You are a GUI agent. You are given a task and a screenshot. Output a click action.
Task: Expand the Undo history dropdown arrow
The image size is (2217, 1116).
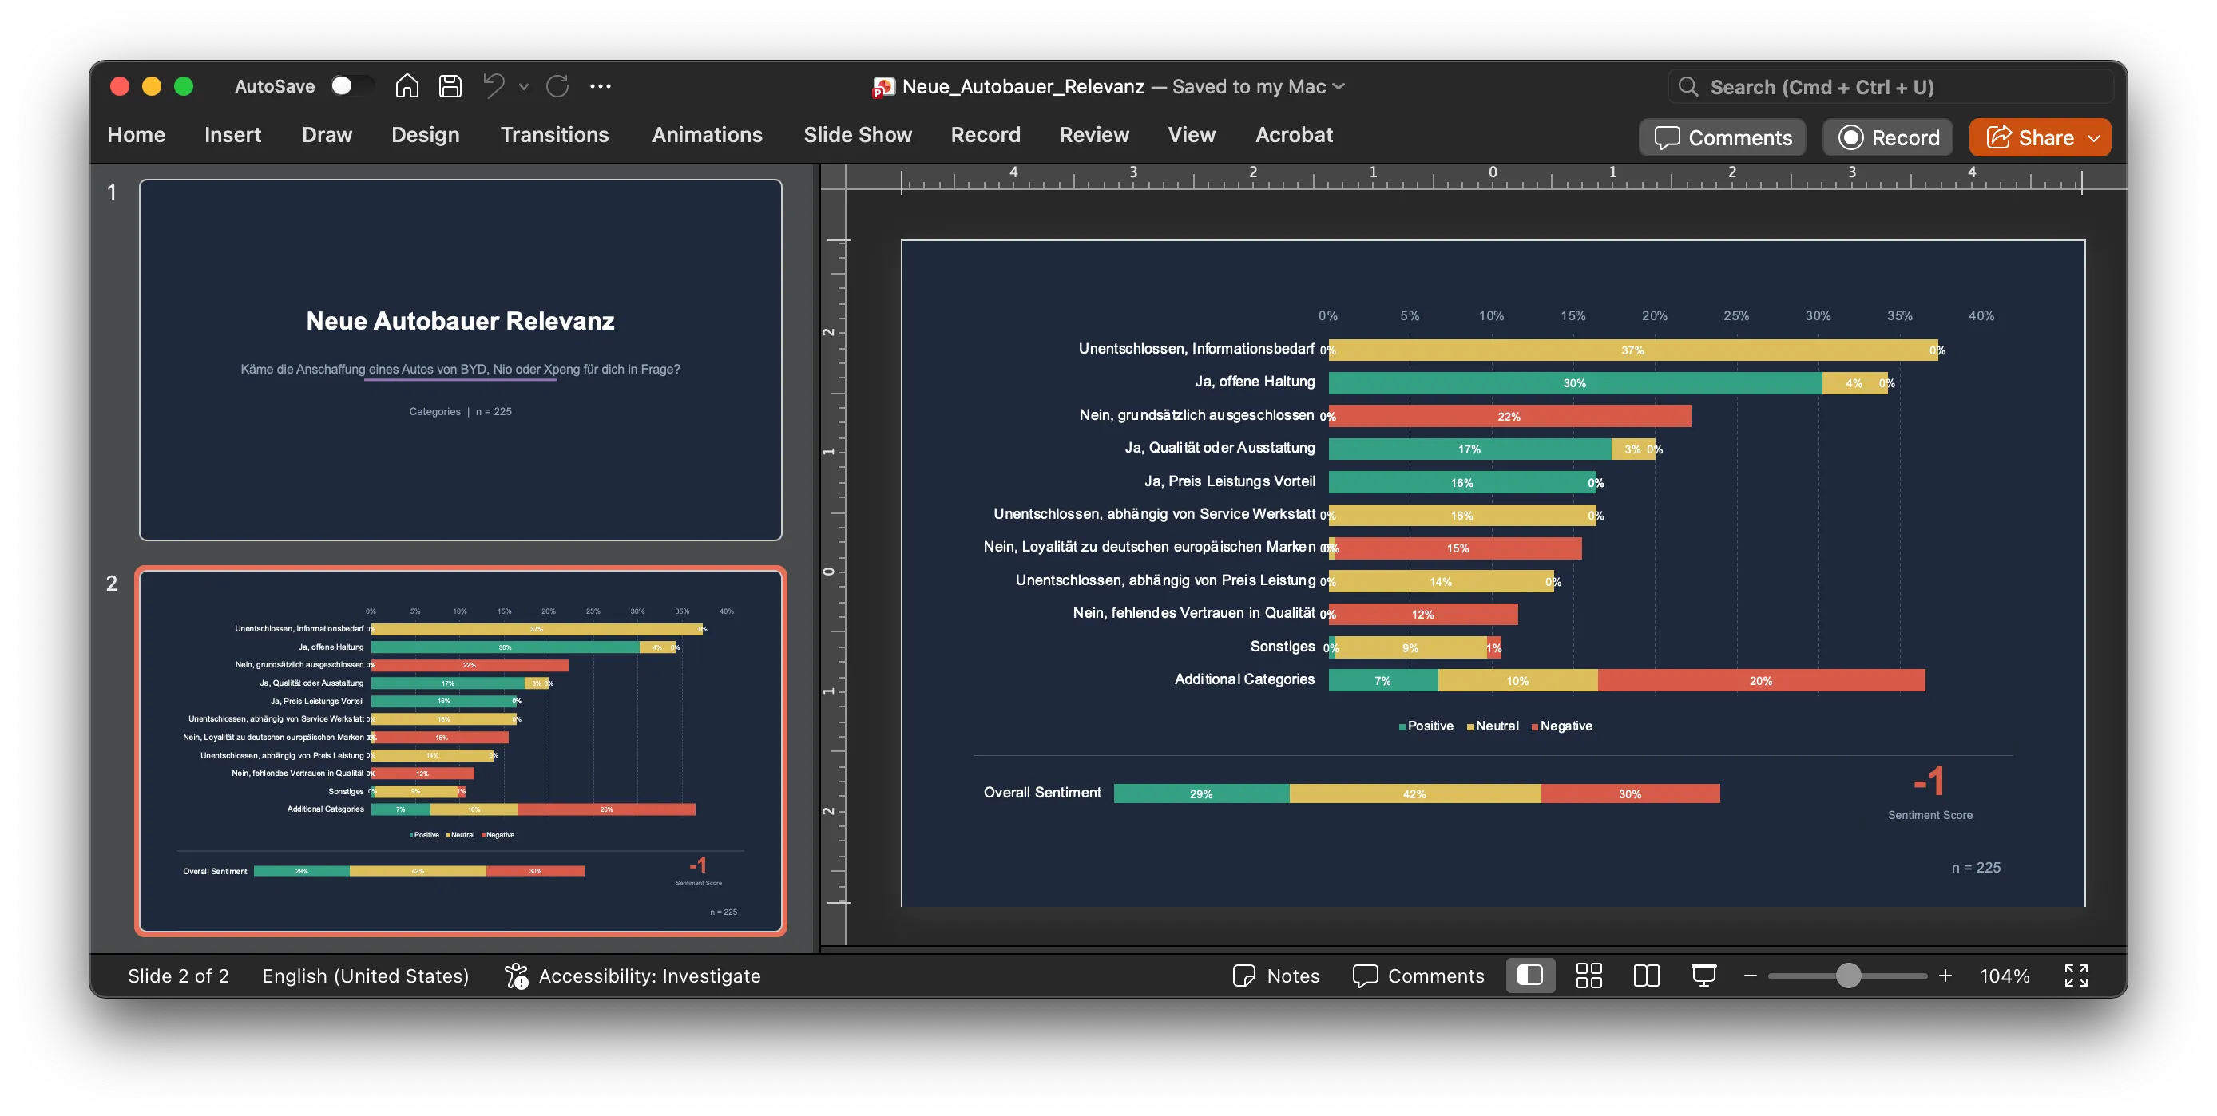pyautogui.click(x=523, y=87)
